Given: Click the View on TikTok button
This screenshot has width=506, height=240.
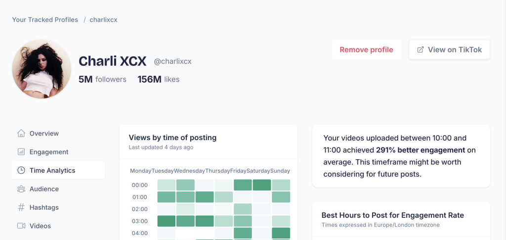Looking at the screenshot, I should point(449,49).
